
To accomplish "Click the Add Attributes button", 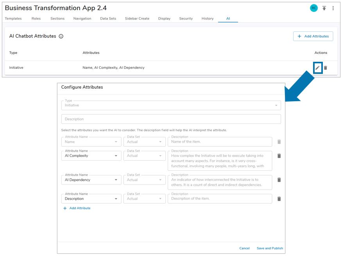I will pos(313,36).
